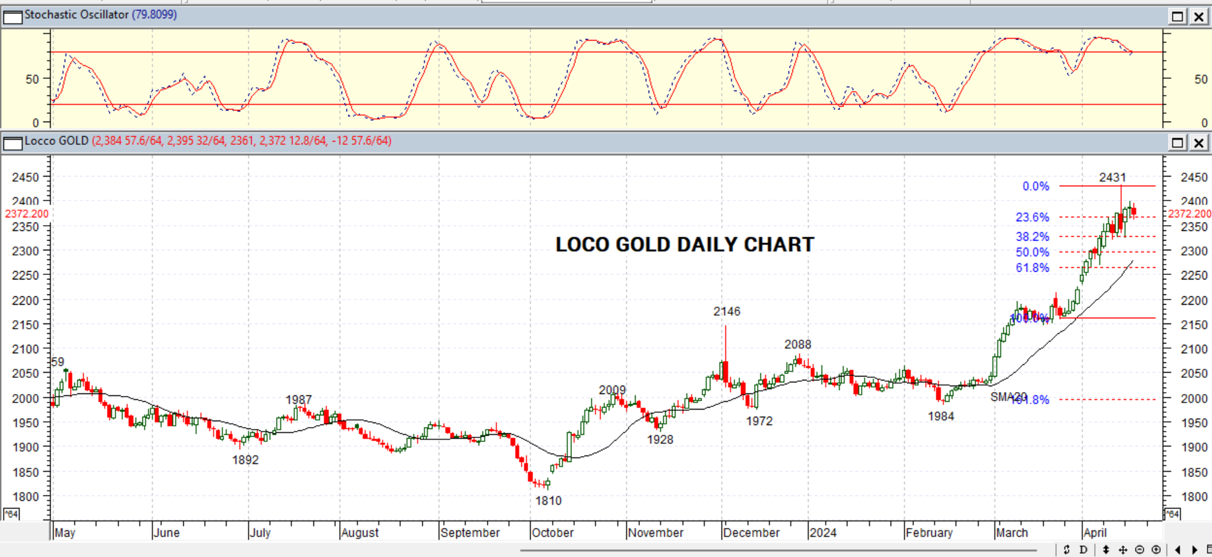Click the 0.0% Fibonacci level label
This screenshot has height=557, width=1212.
tap(1036, 186)
